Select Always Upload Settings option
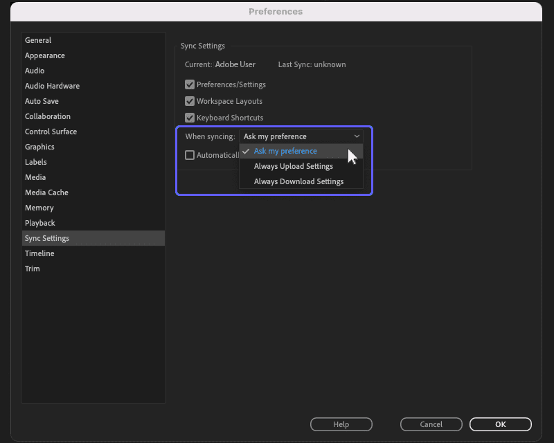This screenshot has height=443, width=554. coord(293,166)
